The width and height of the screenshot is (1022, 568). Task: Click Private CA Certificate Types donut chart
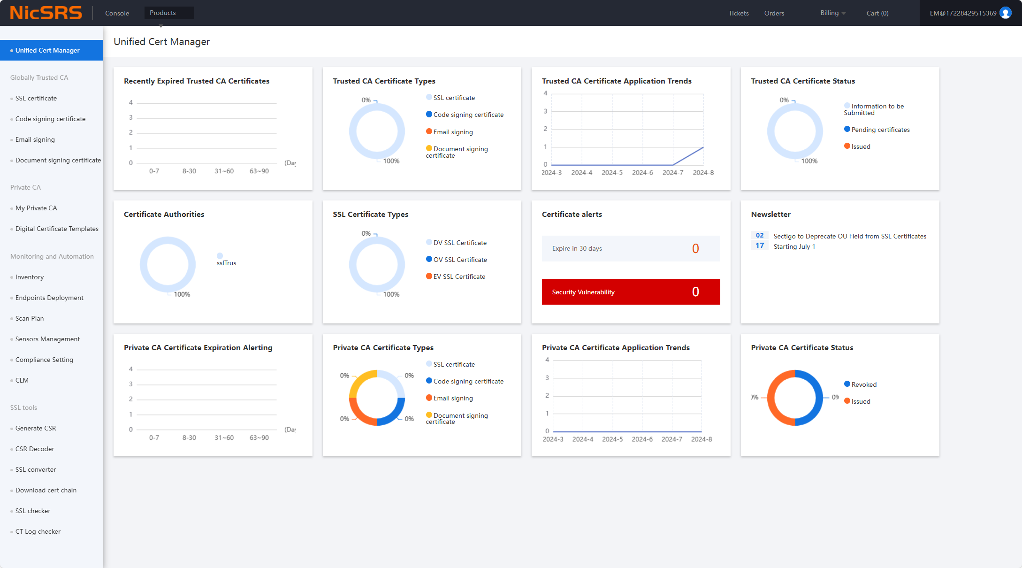377,398
